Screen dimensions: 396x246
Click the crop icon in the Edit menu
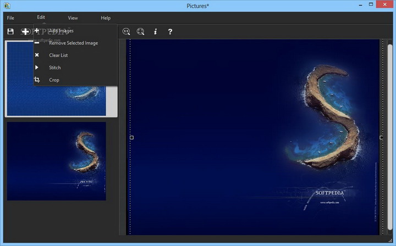pyautogui.click(x=37, y=80)
